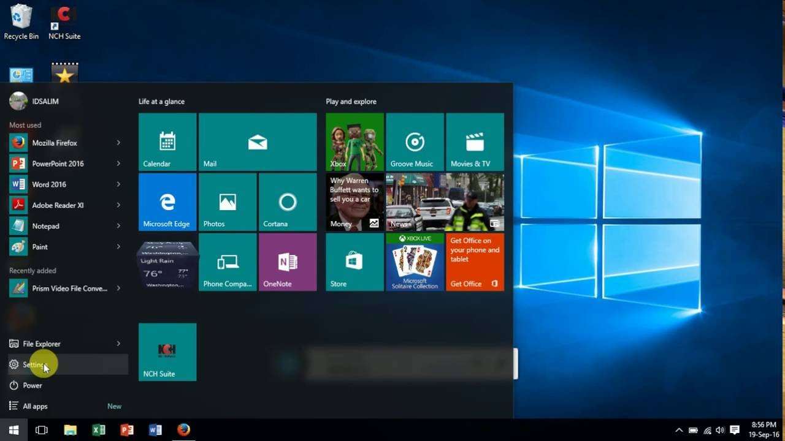Expand Notepad jump list arrow
Screen dimensions: 785x441
pyautogui.click(x=118, y=226)
